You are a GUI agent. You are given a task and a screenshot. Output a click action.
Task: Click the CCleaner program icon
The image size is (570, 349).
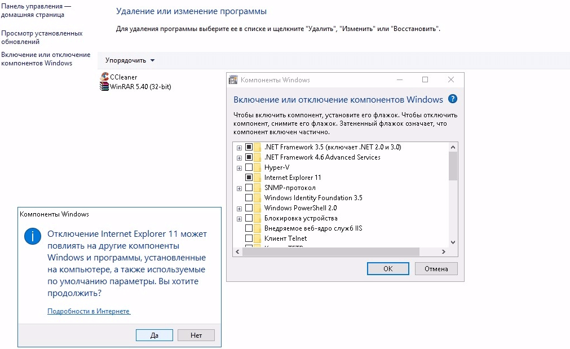pyautogui.click(x=104, y=77)
